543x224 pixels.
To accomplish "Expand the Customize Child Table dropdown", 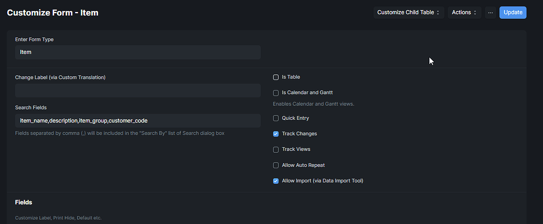I will [408, 12].
